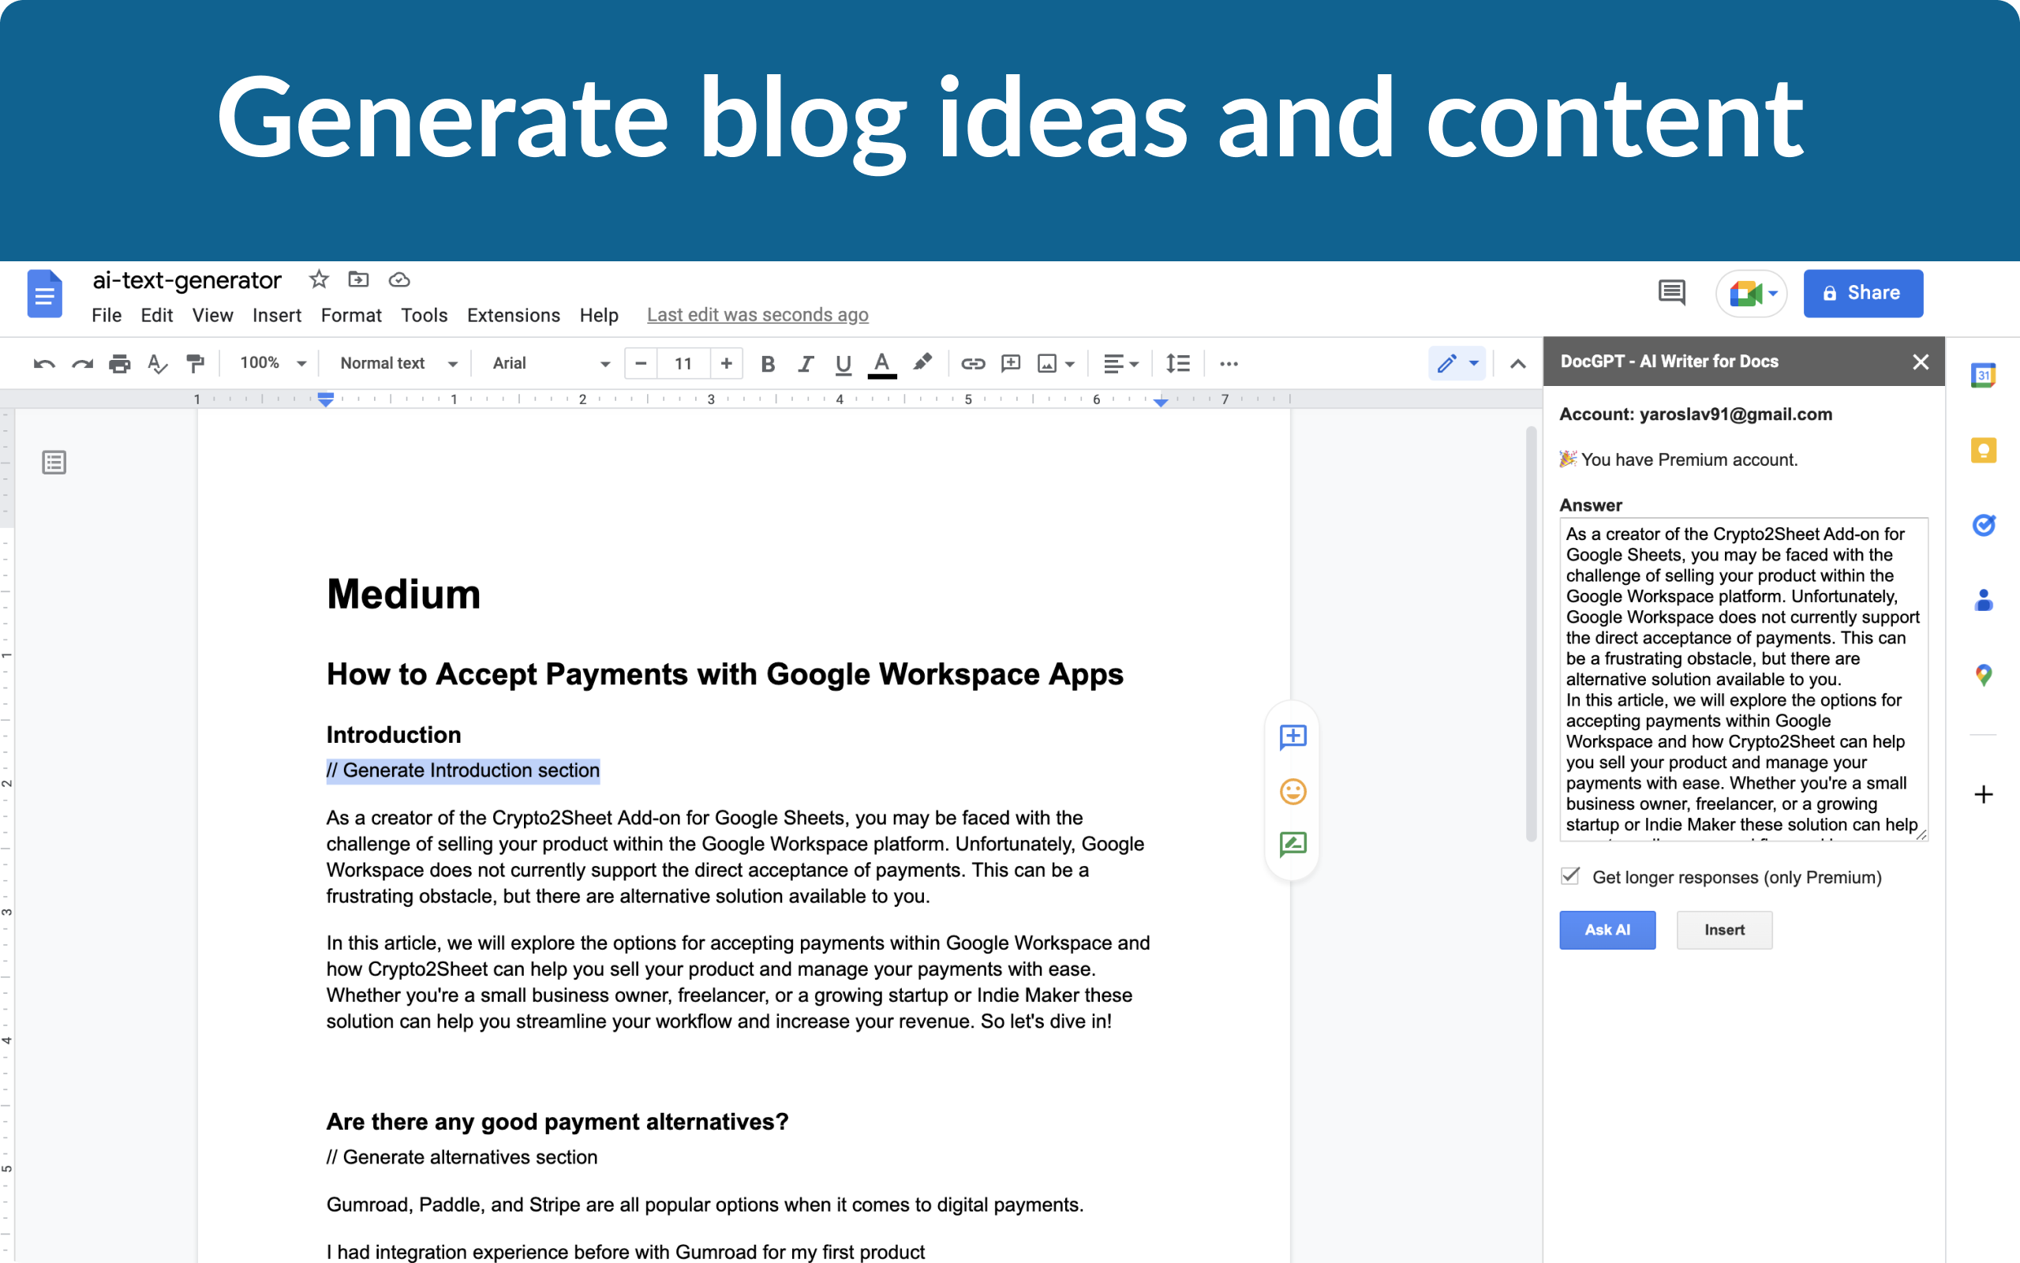
Task: Open the zoom 100% dropdown
Action: [273, 363]
